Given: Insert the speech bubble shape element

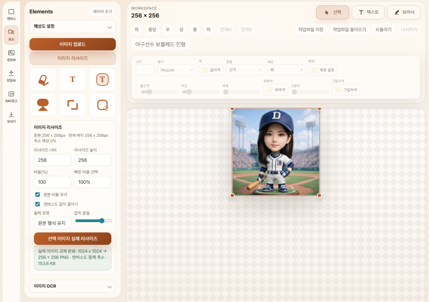Looking at the screenshot, I should [x=43, y=105].
